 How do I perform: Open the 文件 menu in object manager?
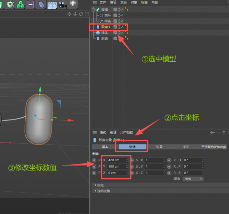click(103, 2)
